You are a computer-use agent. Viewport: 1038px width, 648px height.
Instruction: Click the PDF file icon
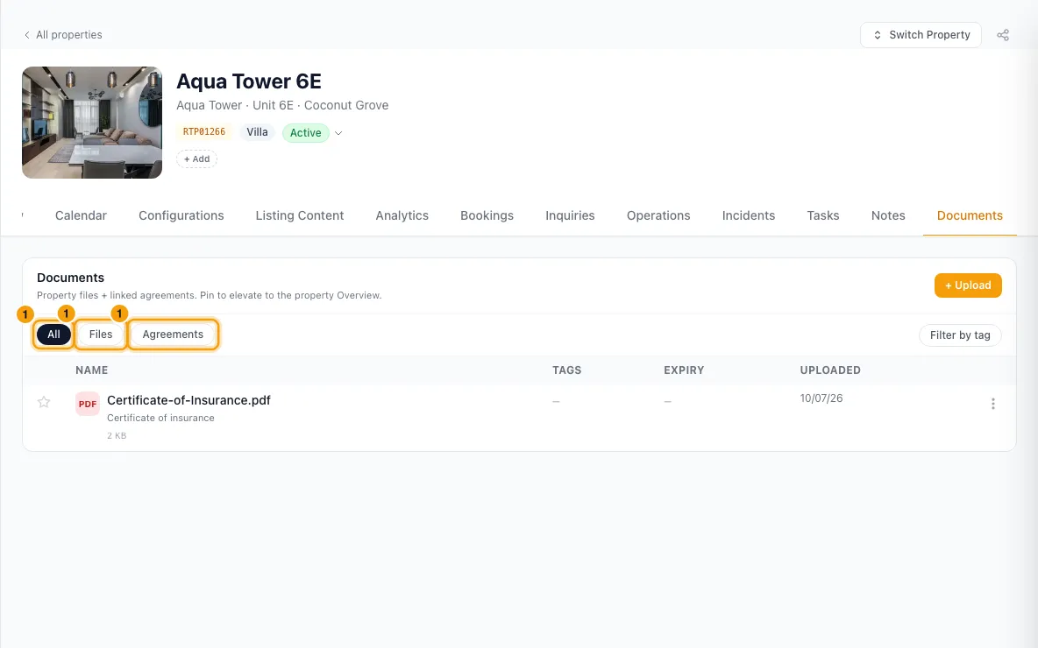[x=88, y=404]
